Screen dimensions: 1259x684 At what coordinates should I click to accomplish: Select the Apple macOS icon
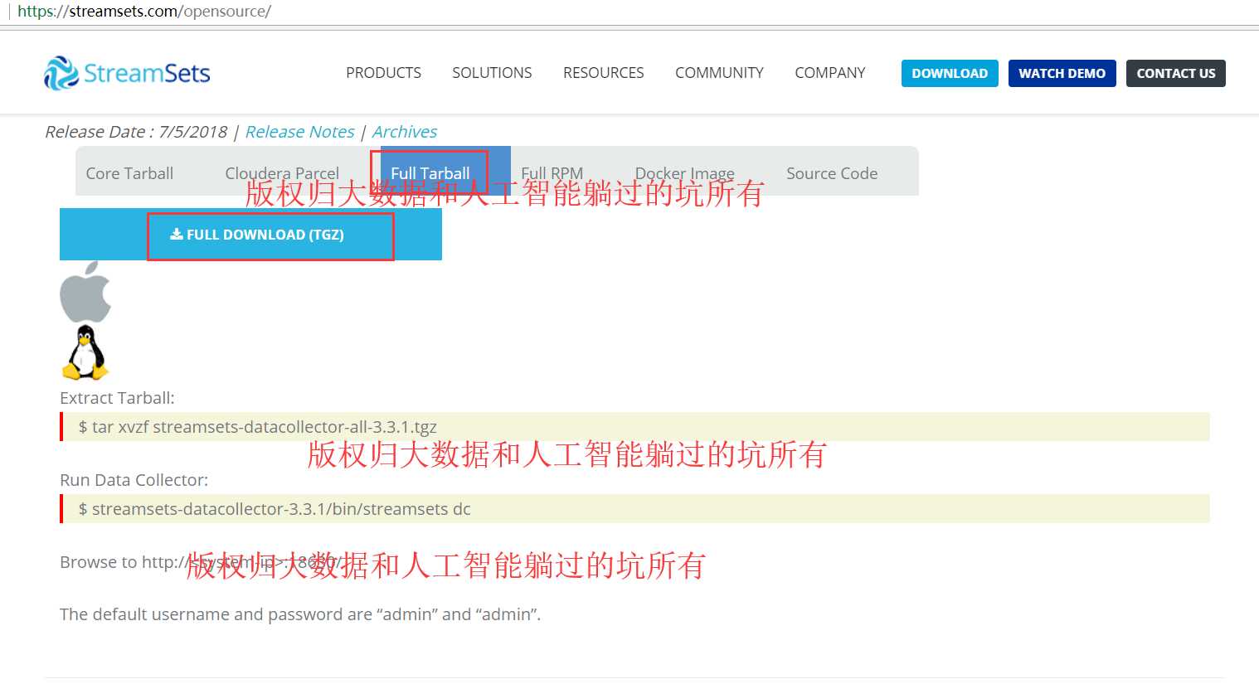tap(85, 292)
